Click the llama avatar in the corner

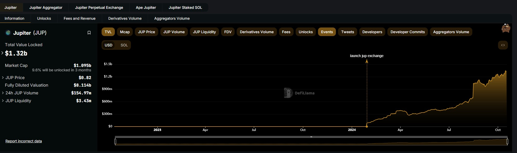(x=506, y=28)
